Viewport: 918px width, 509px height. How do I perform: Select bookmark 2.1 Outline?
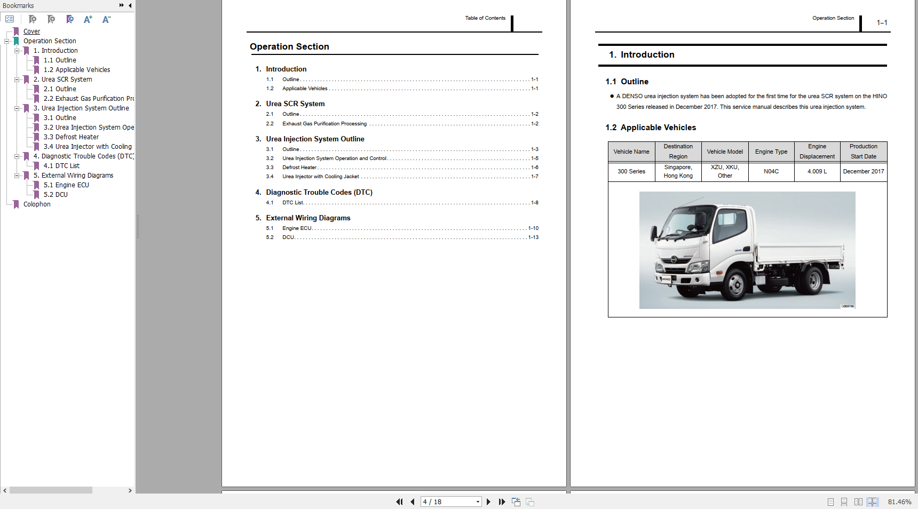[60, 89]
